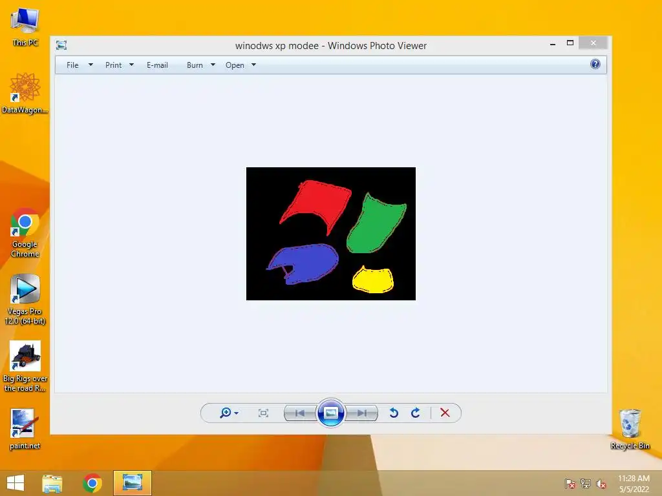Select Vegas Pro 12.0 desktop shortcut
The image size is (662, 496).
click(x=25, y=300)
